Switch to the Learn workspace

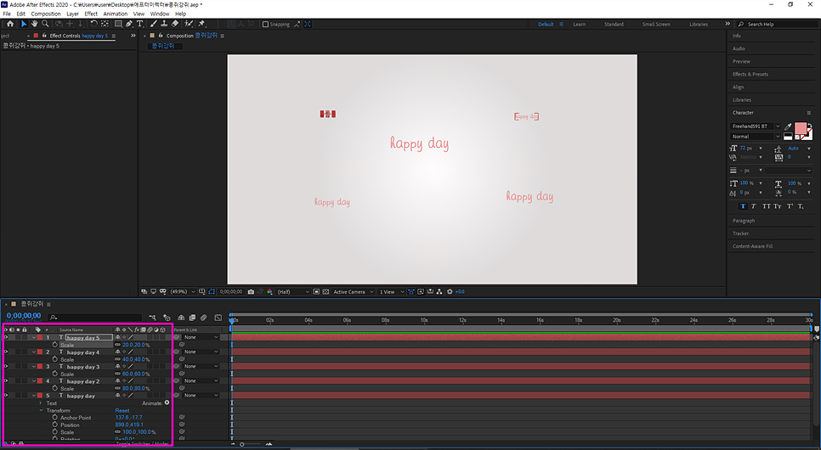pyautogui.click(x=579, y=24)
